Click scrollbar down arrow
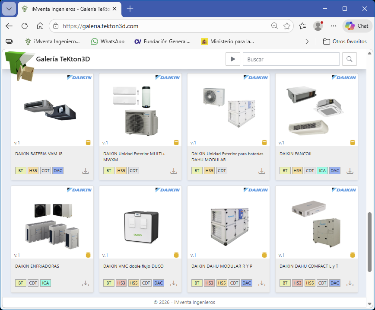 tap(369, 304)
